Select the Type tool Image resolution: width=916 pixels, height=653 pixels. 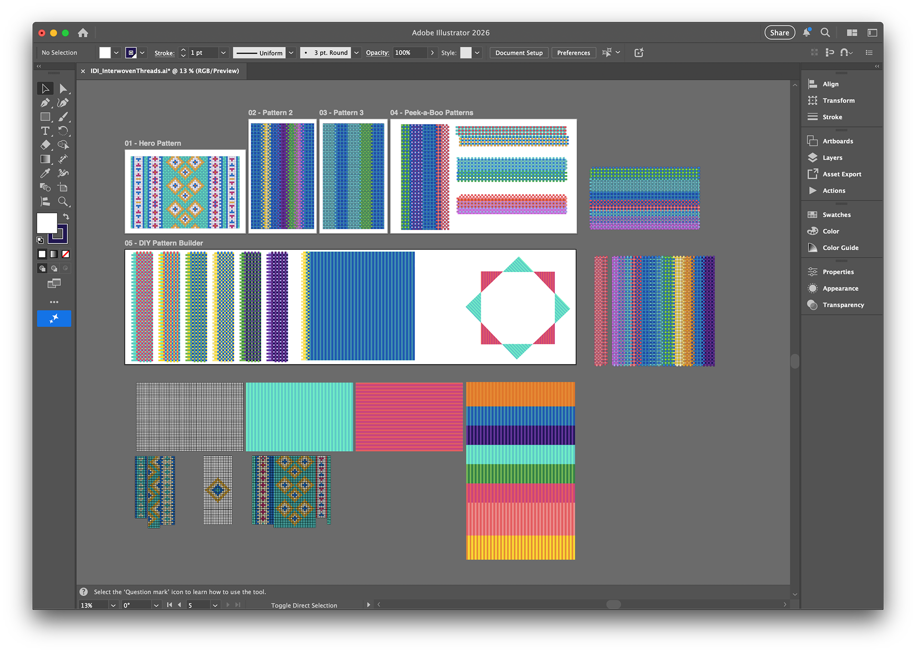point(45,131)
